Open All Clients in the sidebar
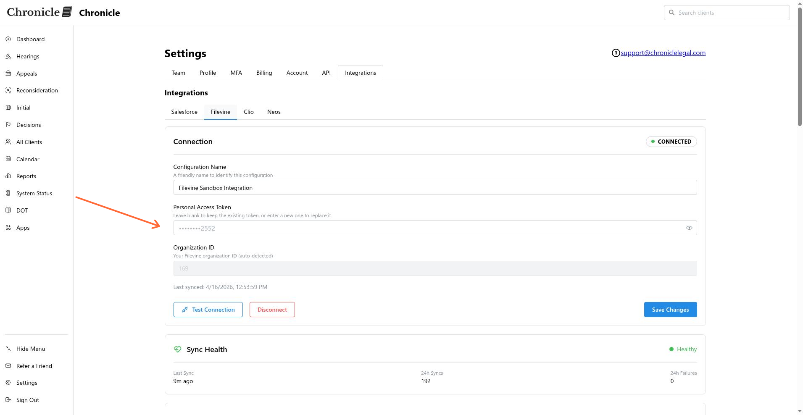 click(x=29, y=142)
